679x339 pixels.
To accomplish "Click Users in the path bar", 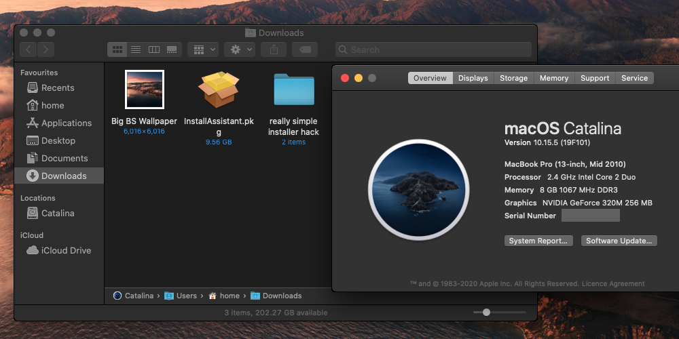I will pyautogui.click(x=181, y=296).
